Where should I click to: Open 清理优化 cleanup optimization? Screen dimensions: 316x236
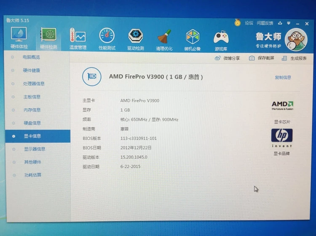pos(164,39)
